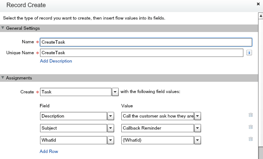The height and width of the screenshot is (159, 263).
Task: Delete the Subject field row
Action: point(250,127)
